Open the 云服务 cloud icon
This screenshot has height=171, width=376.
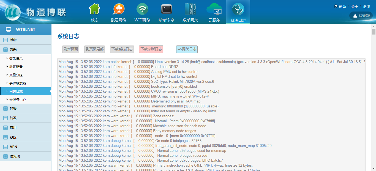point(214,10)
